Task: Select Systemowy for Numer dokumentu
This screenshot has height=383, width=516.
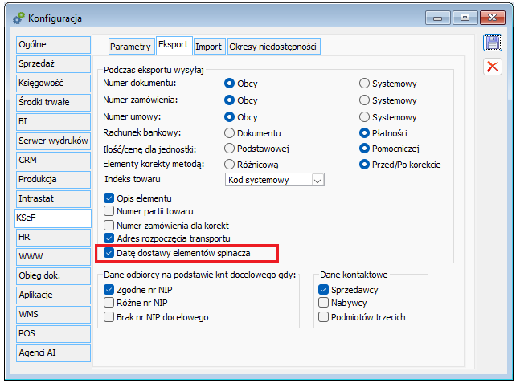Action: click(364, 84)
